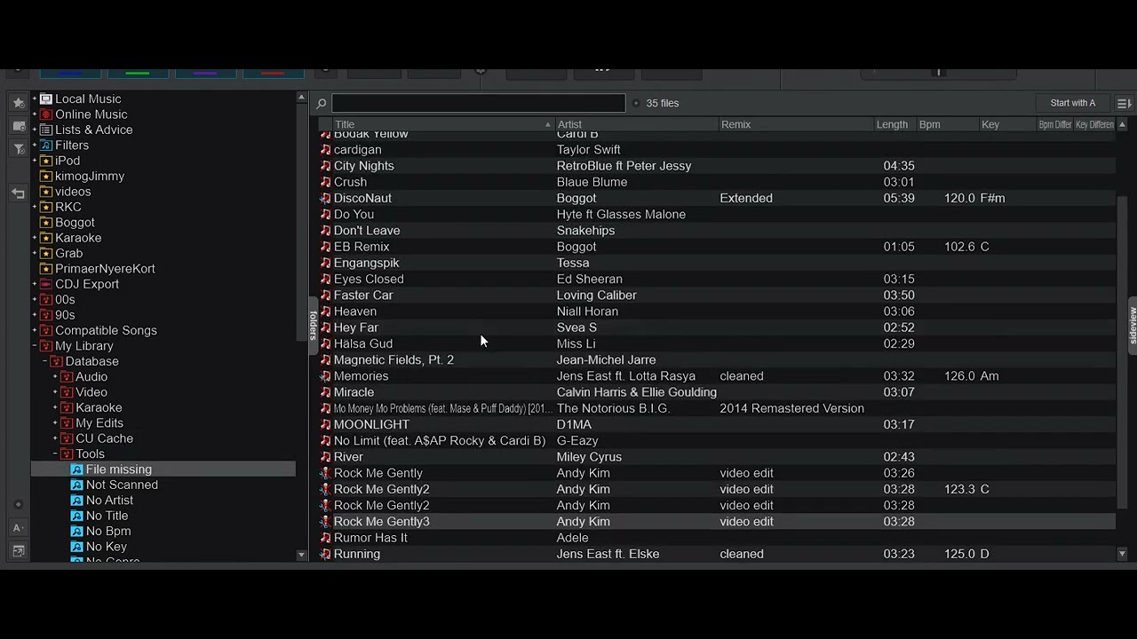This screenshot has height=639, width=1137.
Task: Click the font size A icon
Action: coord(18,528)
